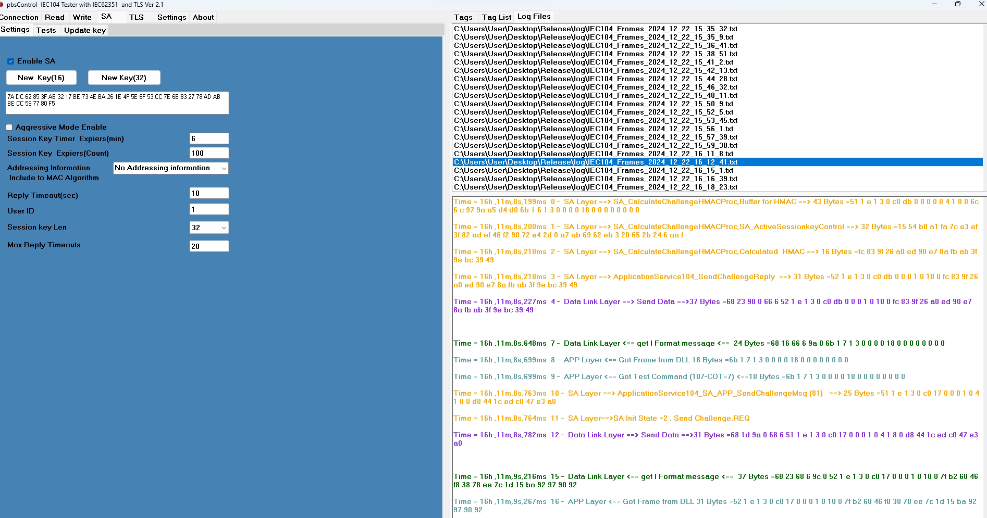
Task: Switch to the Tests tab
Action: click(x=46, y=30)
